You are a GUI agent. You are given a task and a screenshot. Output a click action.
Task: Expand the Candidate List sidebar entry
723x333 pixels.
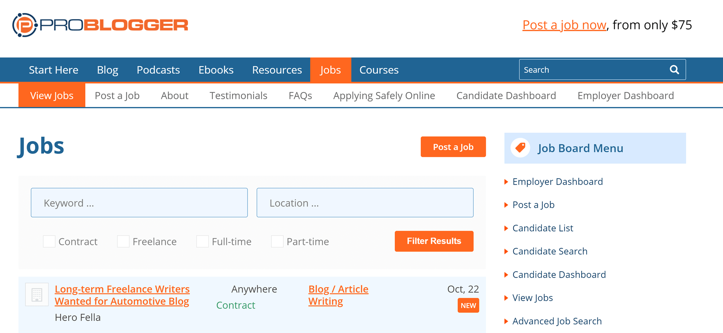(543, 228)
